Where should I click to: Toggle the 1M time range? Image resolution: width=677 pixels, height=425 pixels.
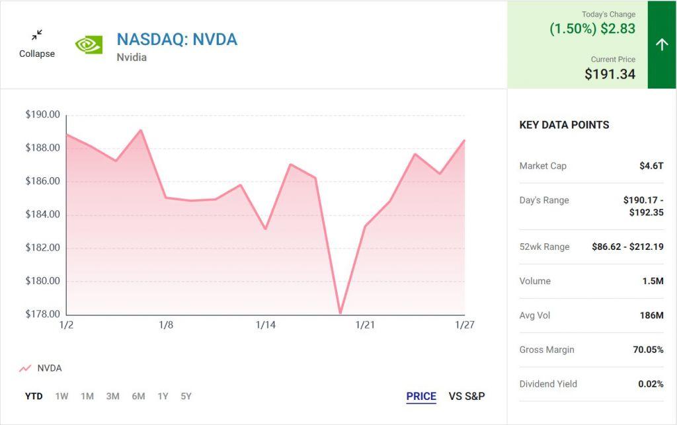click(x=86, y=396)
